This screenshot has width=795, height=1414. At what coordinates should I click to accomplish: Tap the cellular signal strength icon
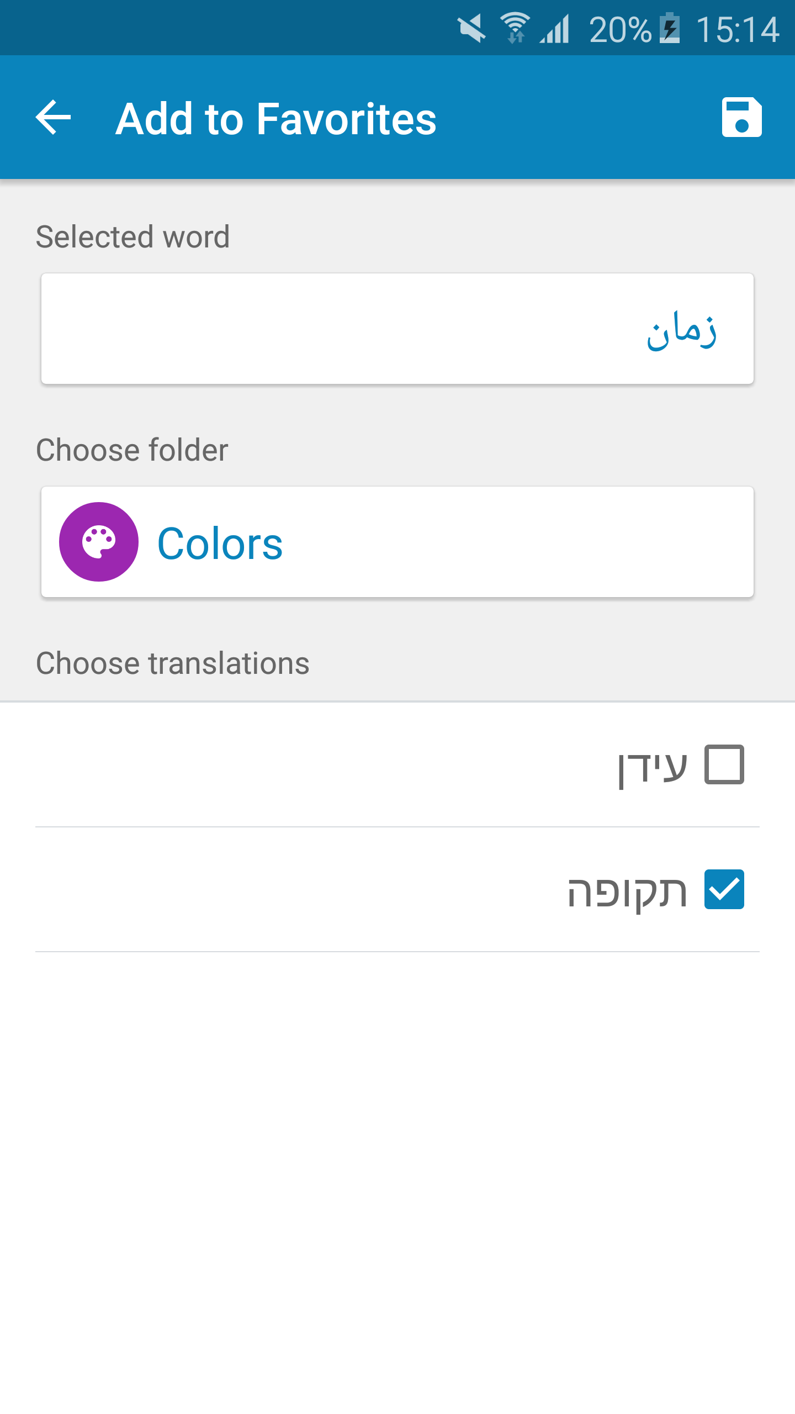point(555,29)
